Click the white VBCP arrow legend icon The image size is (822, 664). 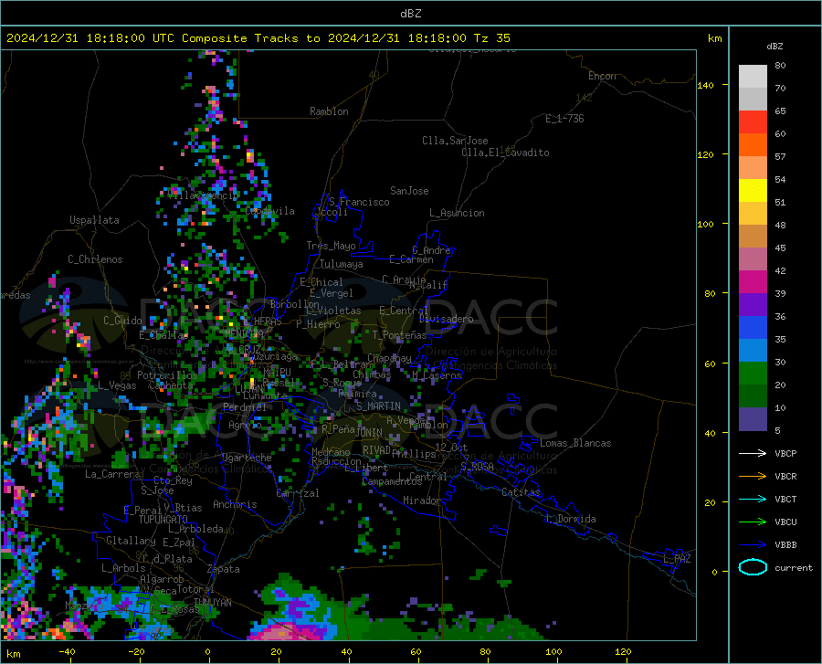pyautogui.click(x=753, y=453)
